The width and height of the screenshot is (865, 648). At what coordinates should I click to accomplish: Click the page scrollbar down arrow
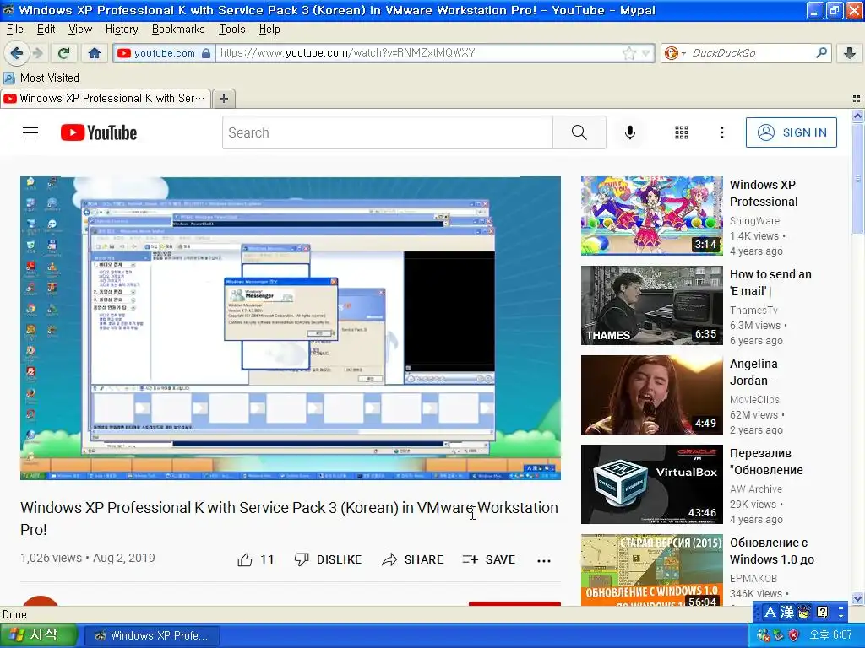857,599
